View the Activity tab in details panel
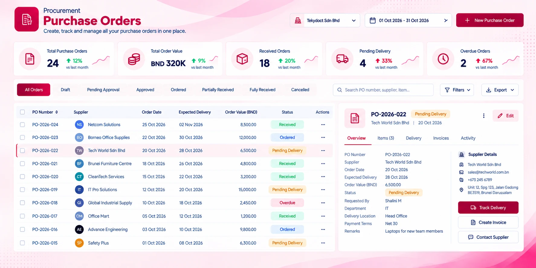536x268 pixels. [468, 138]
